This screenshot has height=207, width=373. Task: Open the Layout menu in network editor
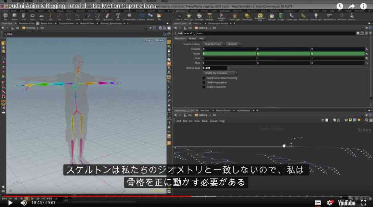coord(213,121)
